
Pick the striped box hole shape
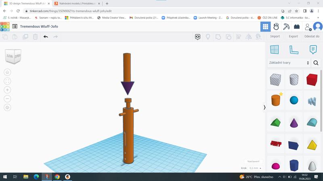[275, 79]
